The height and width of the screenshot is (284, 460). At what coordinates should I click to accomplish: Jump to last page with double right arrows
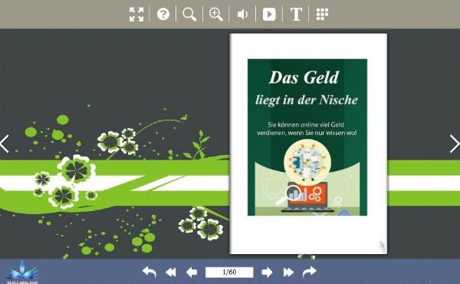288,272
